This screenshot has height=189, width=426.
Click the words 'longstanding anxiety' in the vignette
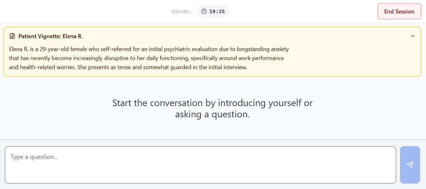[263, 49]
